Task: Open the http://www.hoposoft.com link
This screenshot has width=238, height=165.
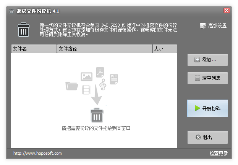Action: [37, 153]
